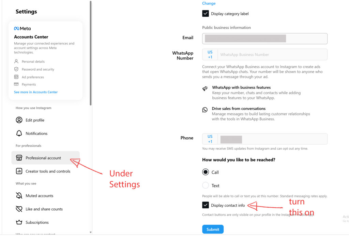Click the Subscriptions crown icon
This screenshot has width=349, height=236.
click(x=19, y=222)
